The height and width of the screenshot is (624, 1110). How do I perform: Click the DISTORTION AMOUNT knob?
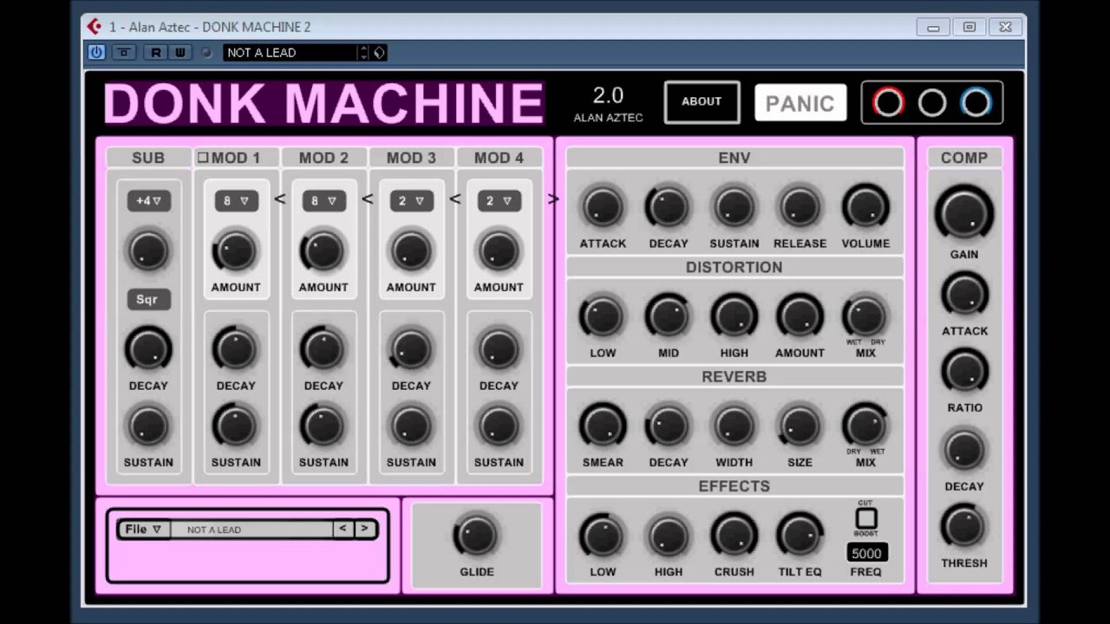pos(800,316)
